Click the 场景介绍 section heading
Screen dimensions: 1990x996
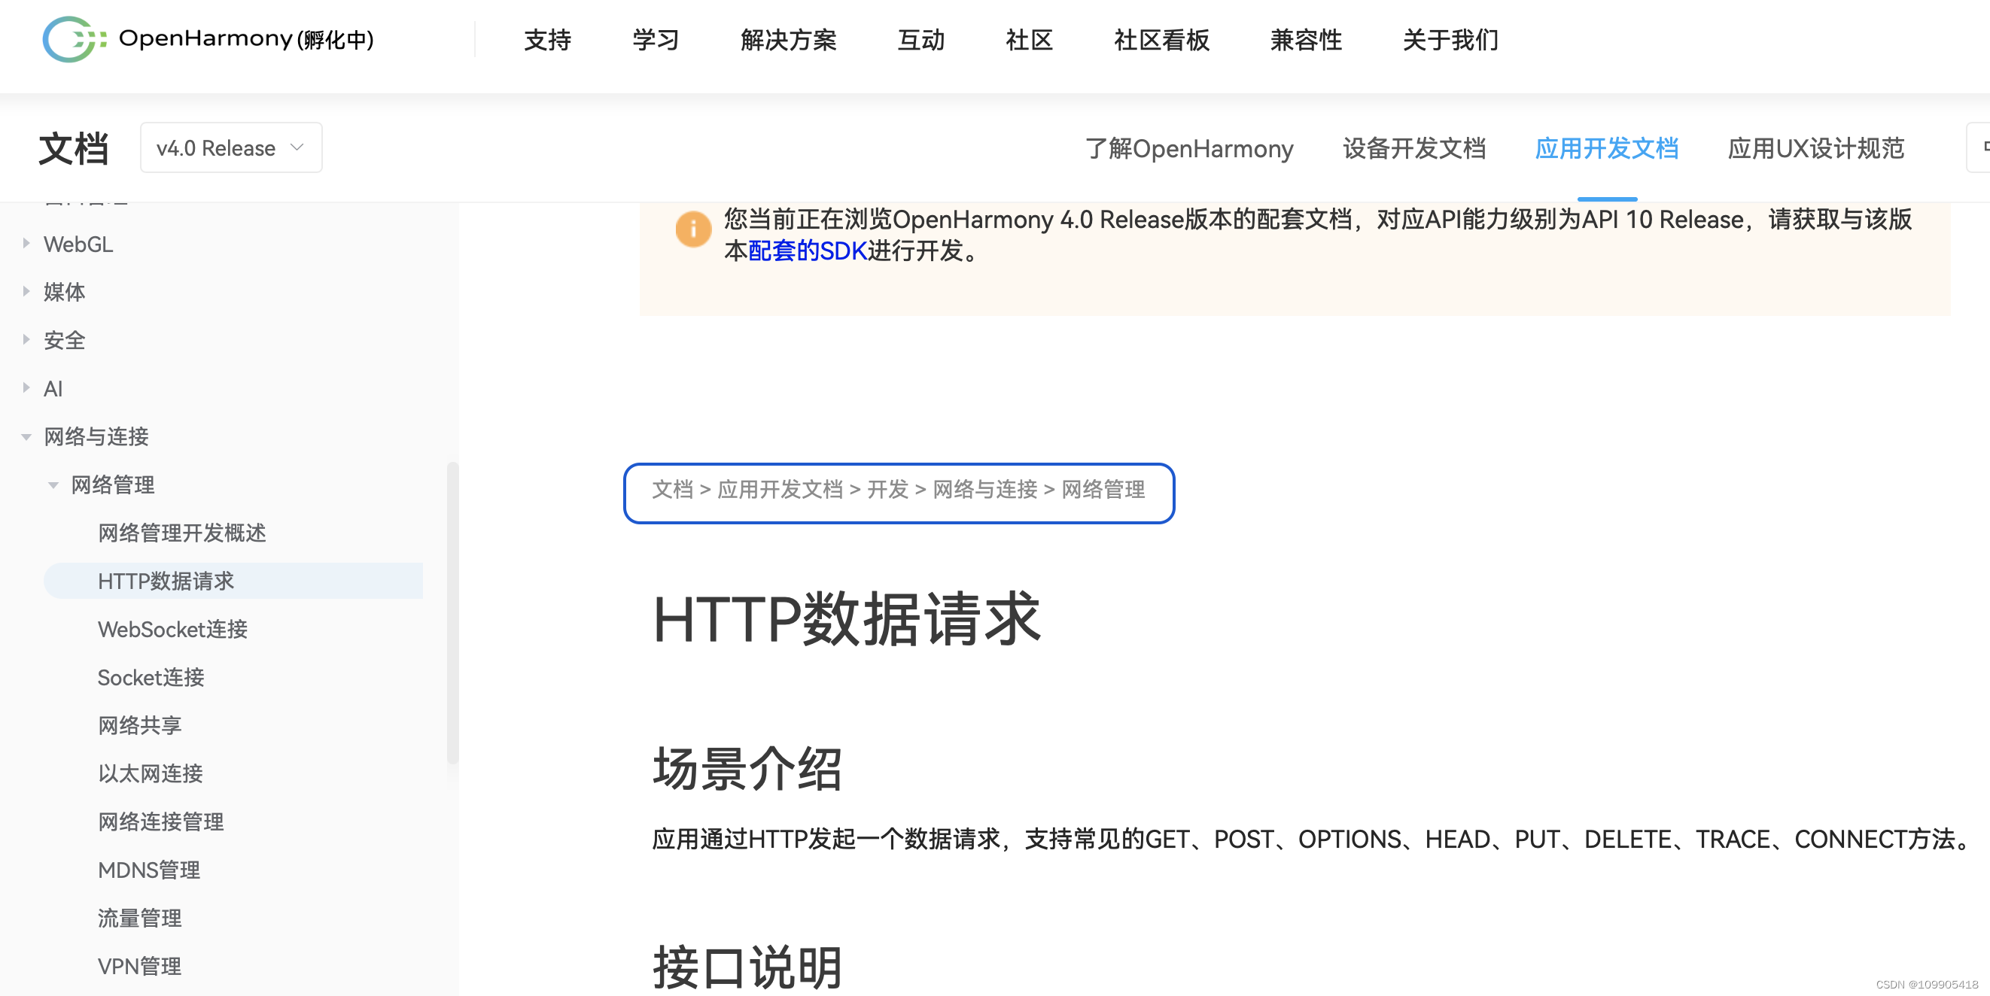tap(747, 769)
